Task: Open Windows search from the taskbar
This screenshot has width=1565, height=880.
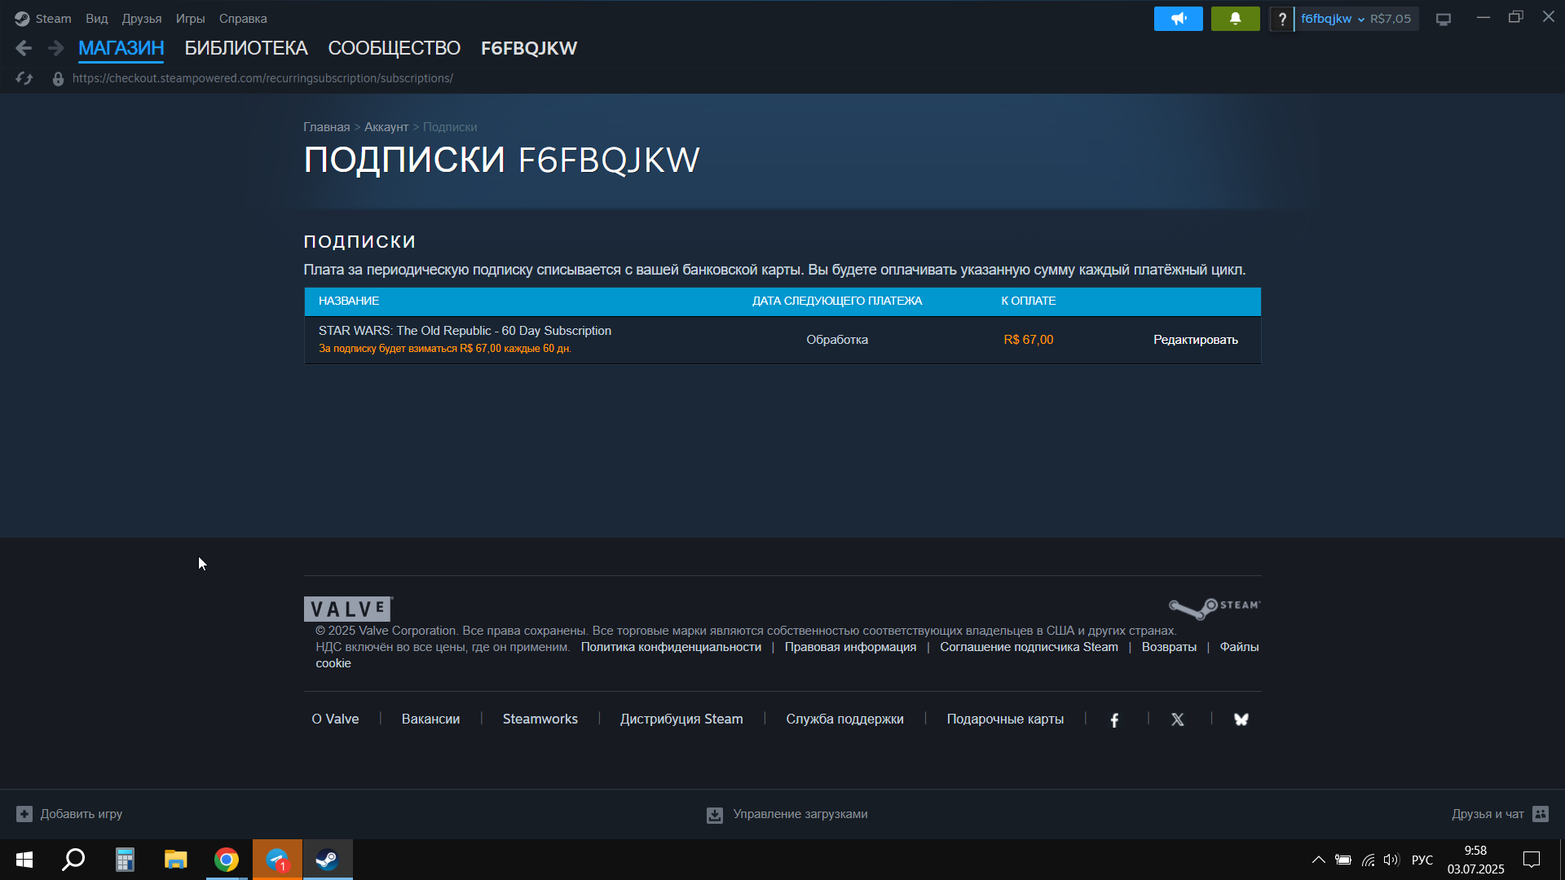Action: pyautogui.click(x=74, y=860)
